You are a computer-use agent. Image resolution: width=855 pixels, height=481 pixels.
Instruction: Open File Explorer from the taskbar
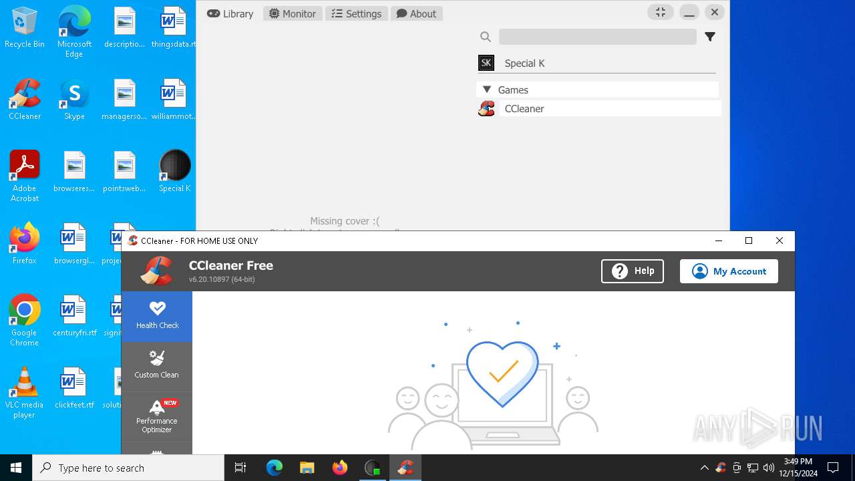tap(307, 468)
